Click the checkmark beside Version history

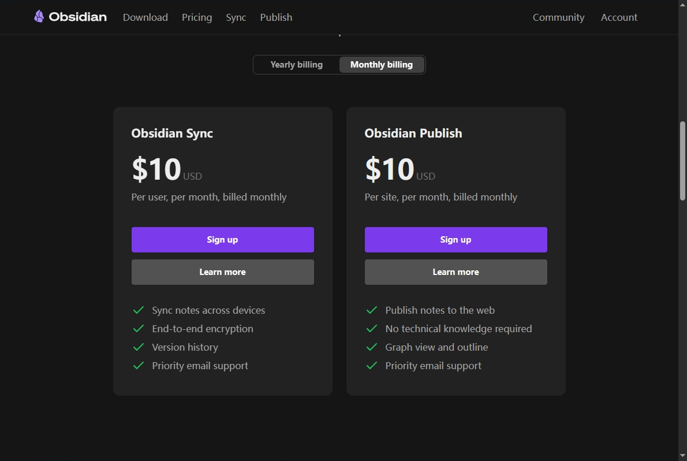point(139,347)
